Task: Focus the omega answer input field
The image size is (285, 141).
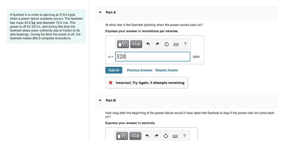Action: click(x=153, y=57)
